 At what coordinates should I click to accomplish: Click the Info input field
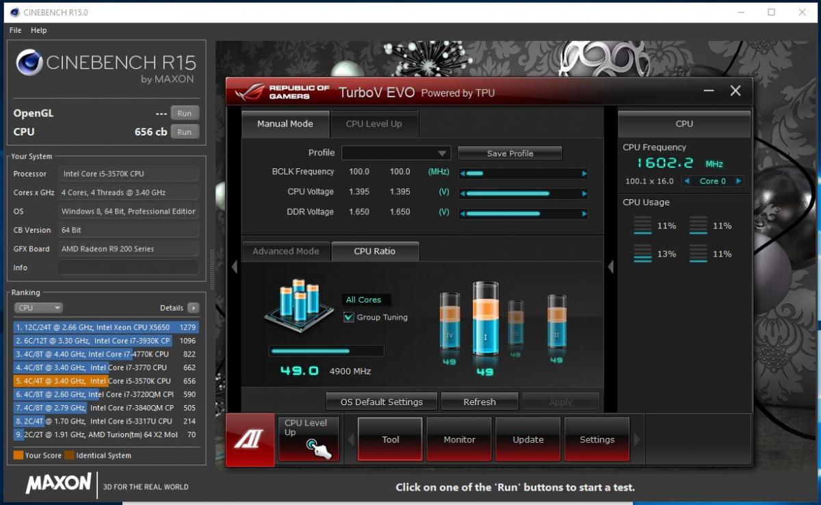[x=129, y=268]
